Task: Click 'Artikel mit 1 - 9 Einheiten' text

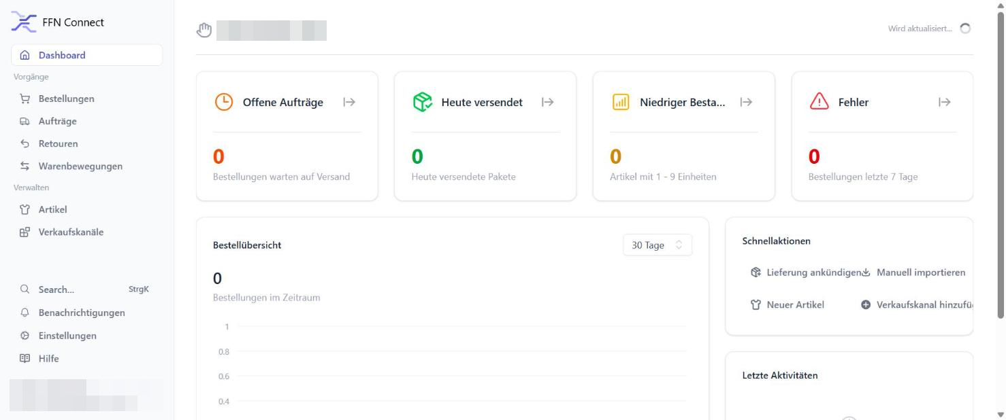Action: pyautogui.click(x=663, y=177)
